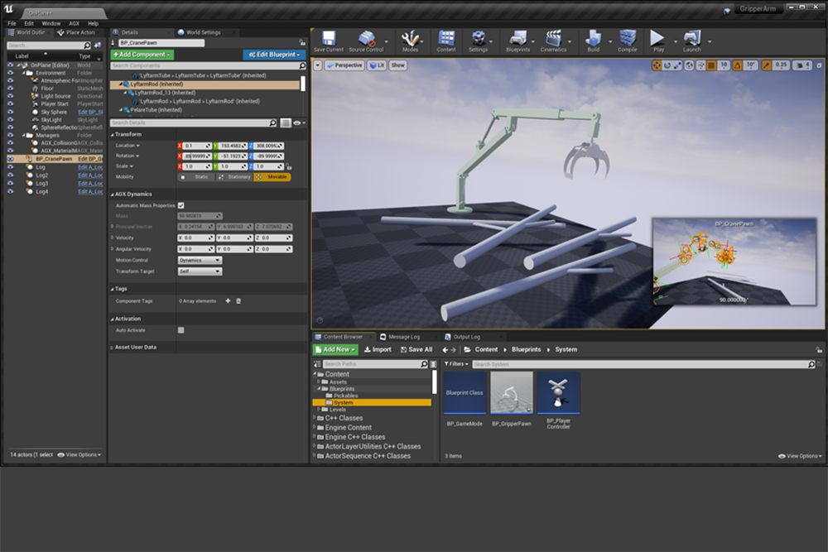Viewport: 828px width, 552px height.
Task: Toggle rotation snapping angle icon
Action: (x=737, y=65)
